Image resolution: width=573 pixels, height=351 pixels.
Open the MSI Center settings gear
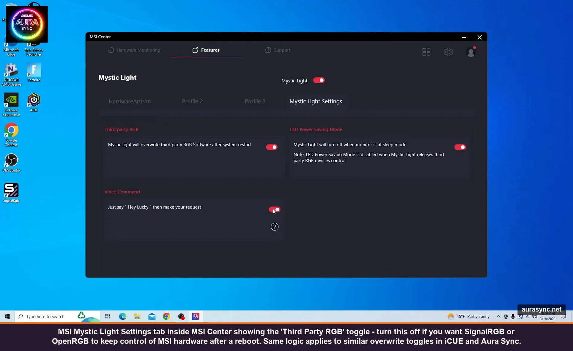coord(448,52)
